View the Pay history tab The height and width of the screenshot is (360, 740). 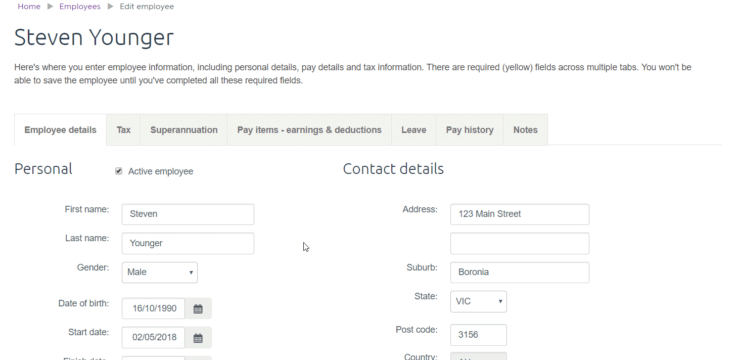(x=469, y=130)
